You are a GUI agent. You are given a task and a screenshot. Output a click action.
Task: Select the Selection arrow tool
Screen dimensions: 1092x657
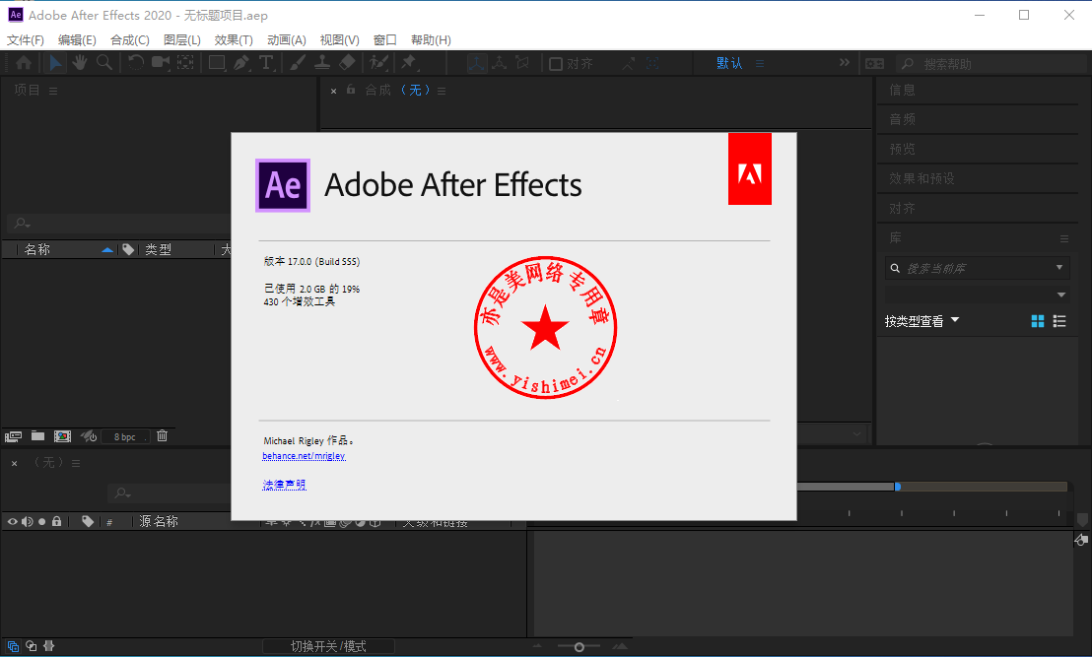[55, 63]
